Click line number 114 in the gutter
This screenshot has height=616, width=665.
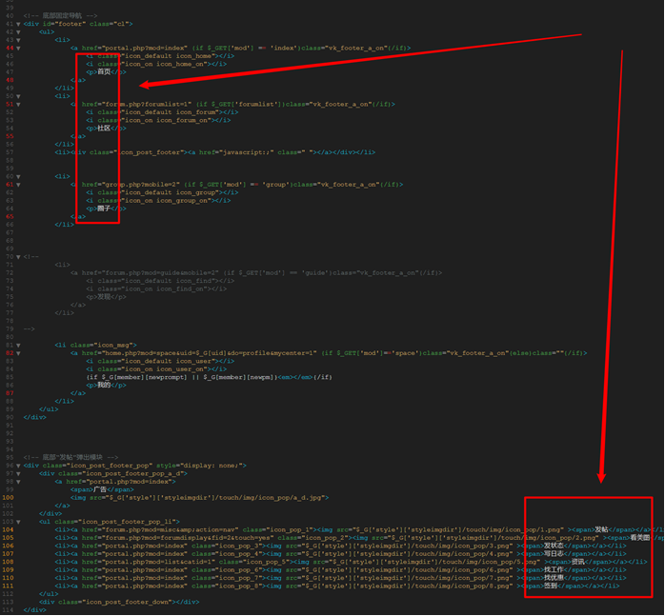click(x=8, y=610)
